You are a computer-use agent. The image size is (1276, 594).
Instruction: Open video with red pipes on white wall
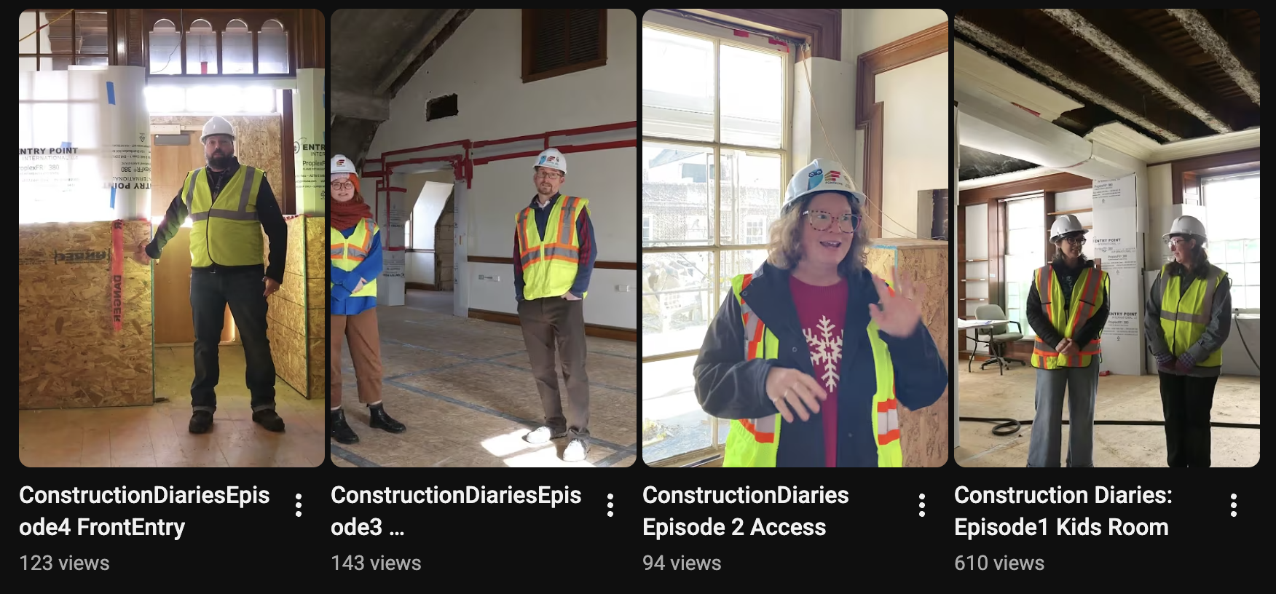point(484,238)
